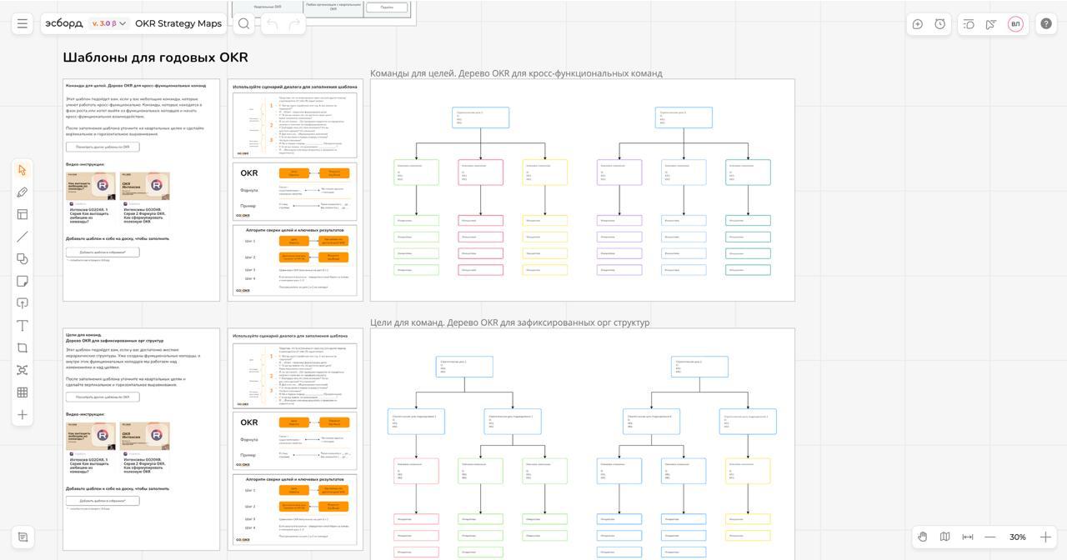Toggle the minimap view

pos(945,537)
